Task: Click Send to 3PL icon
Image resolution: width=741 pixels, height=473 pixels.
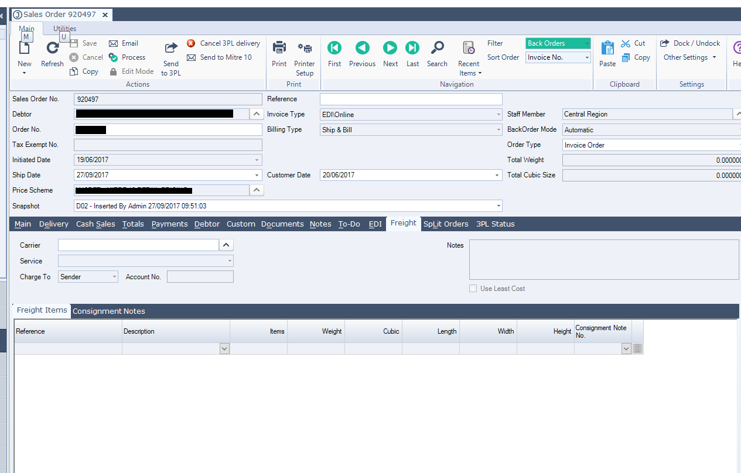Action: pyautogui.click(x=171, y=49)
